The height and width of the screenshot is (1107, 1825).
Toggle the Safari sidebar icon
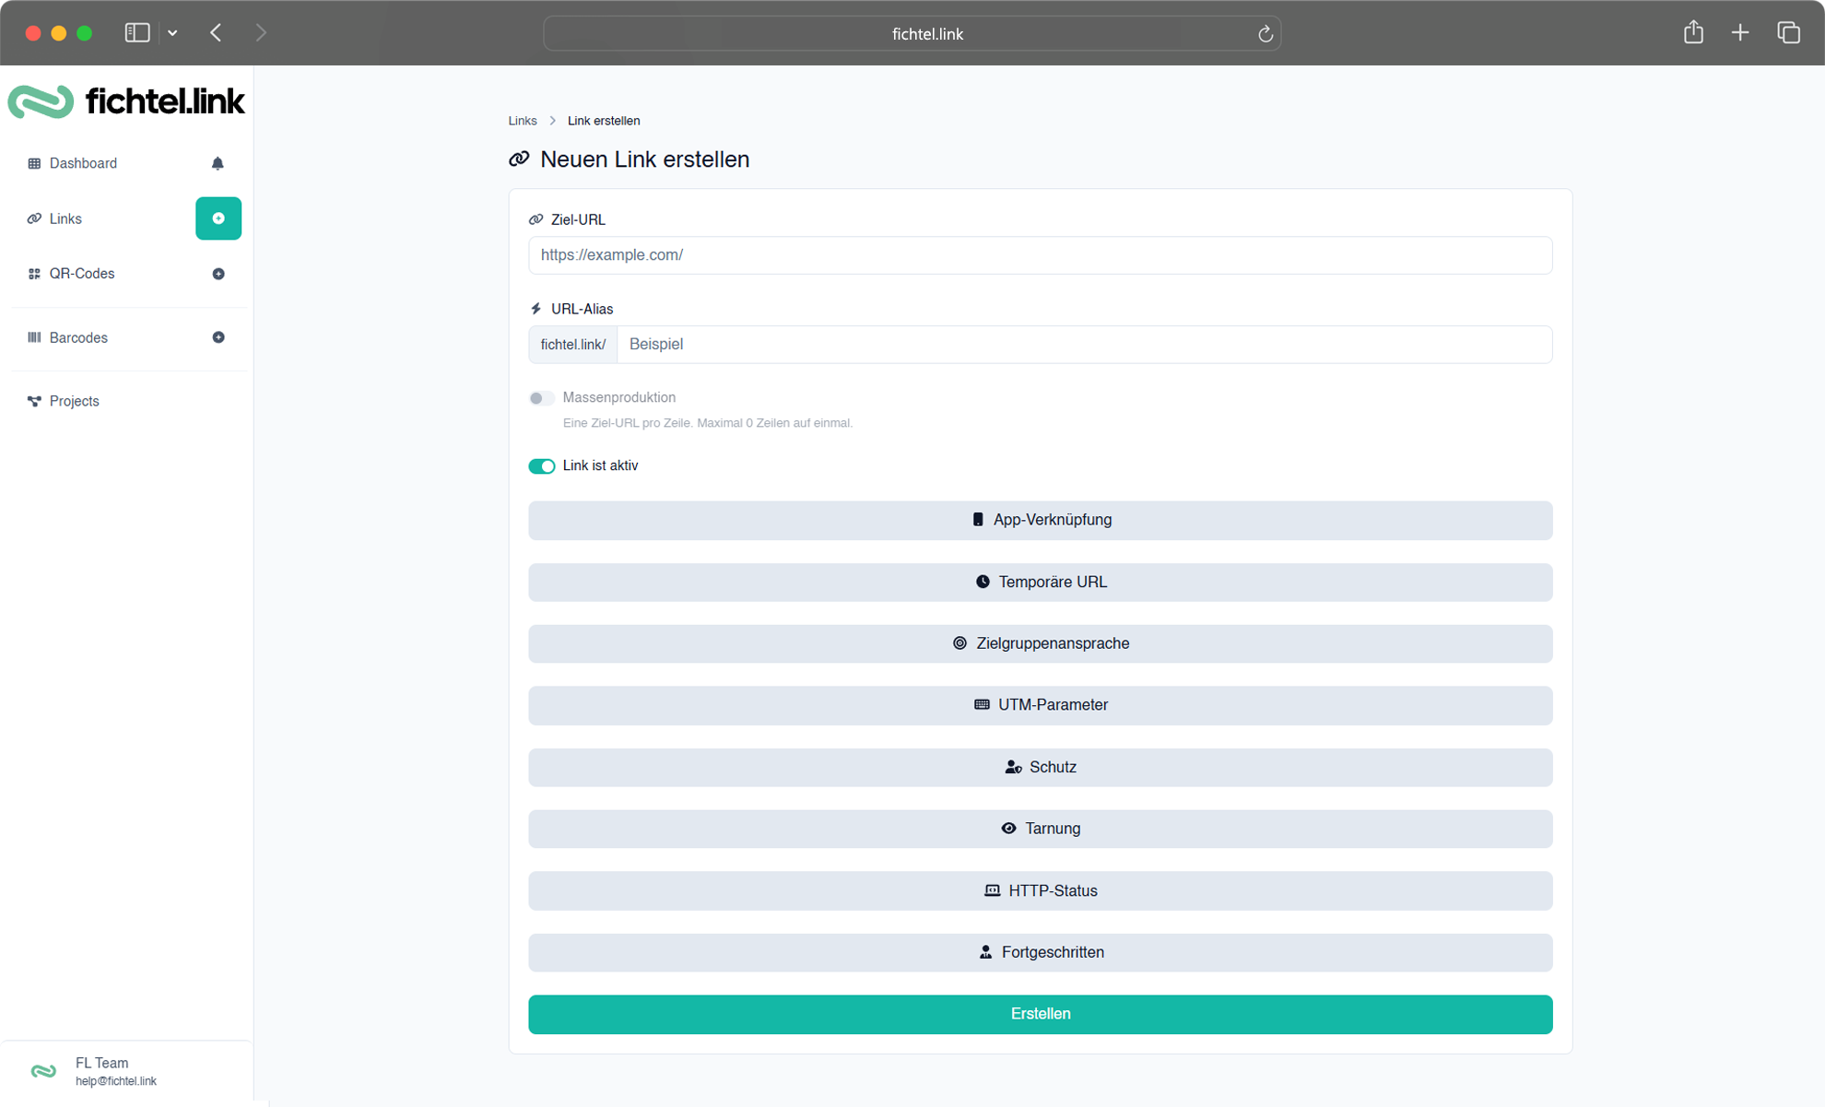pyautogui.click(x=137, y=33)
